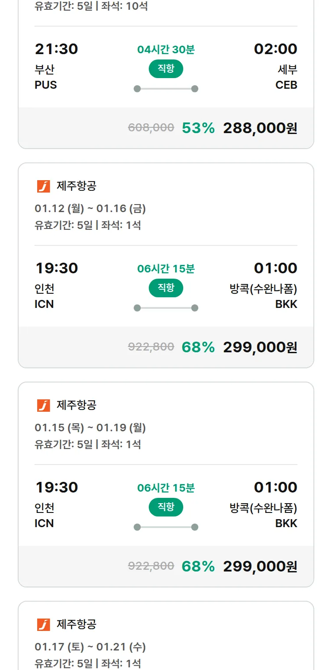Click the crossed-out 608,000 original price
This screenshot has height=670, width=332.
point(151,128)
